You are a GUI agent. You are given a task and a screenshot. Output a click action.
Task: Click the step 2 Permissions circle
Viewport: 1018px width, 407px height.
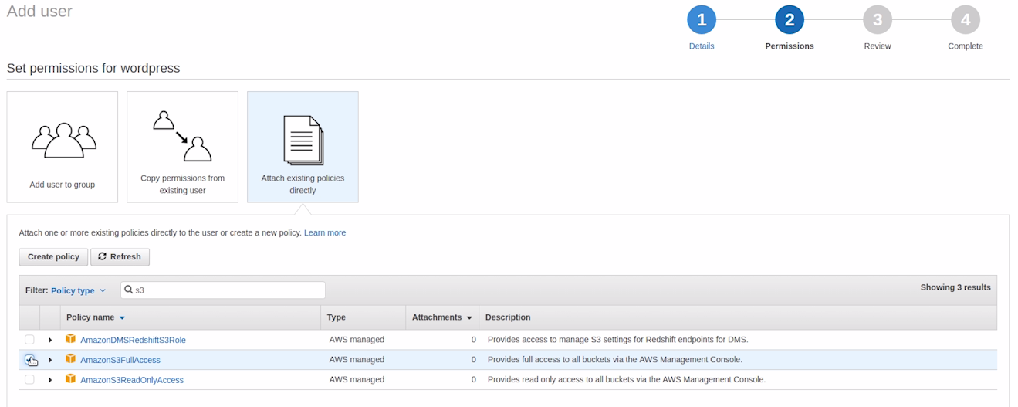(790, 20)
